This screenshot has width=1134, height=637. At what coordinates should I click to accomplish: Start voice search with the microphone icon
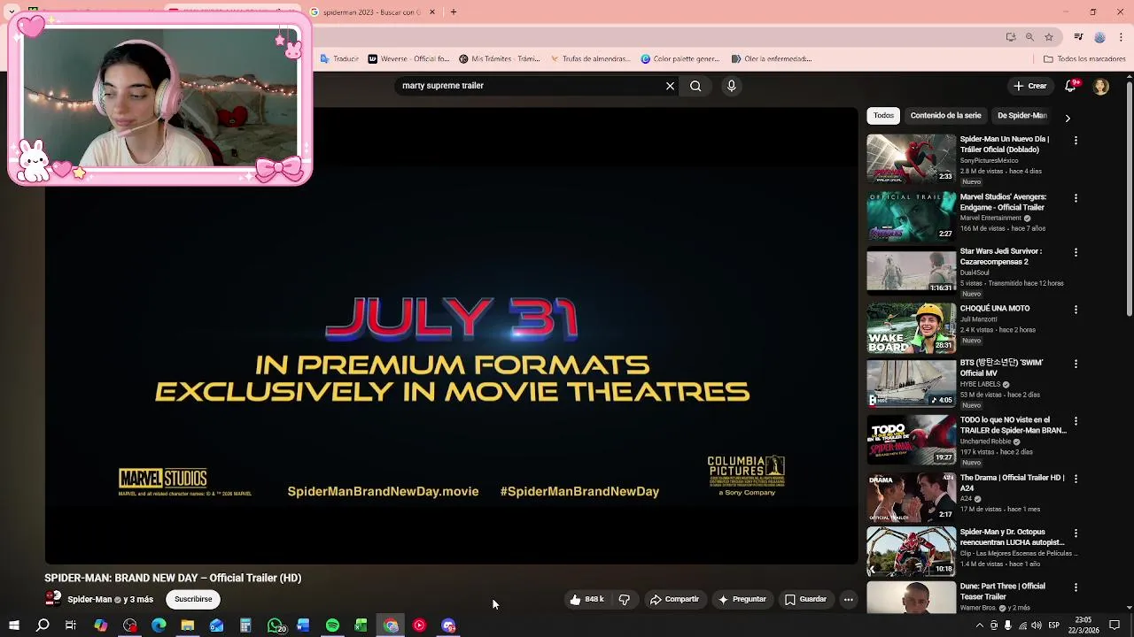coord(731,86)
